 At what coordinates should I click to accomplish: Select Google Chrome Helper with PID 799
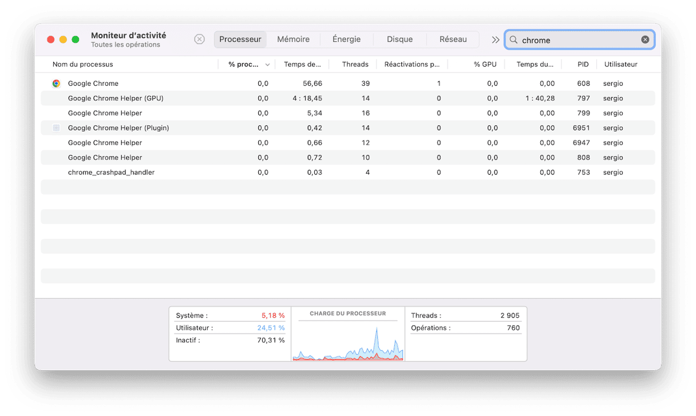click(347, 113)
